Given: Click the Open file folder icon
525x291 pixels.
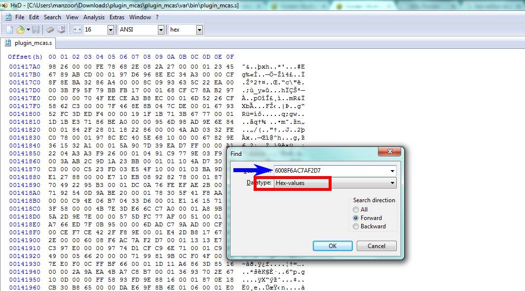Looking at the screenshot, I should coord(20,30).
